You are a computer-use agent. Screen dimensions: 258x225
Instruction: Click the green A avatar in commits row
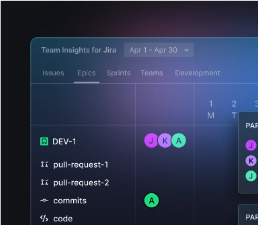[x=152, y=201]
